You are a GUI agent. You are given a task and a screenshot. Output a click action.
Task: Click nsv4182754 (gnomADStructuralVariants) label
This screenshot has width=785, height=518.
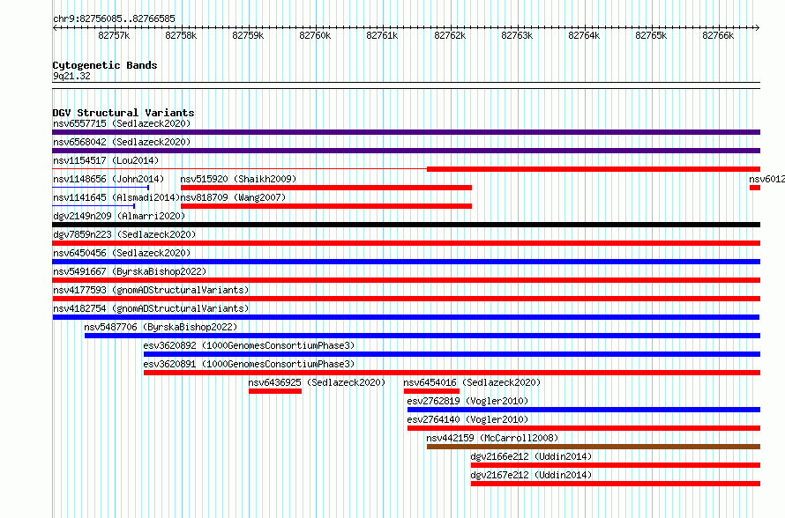(151, 308)
